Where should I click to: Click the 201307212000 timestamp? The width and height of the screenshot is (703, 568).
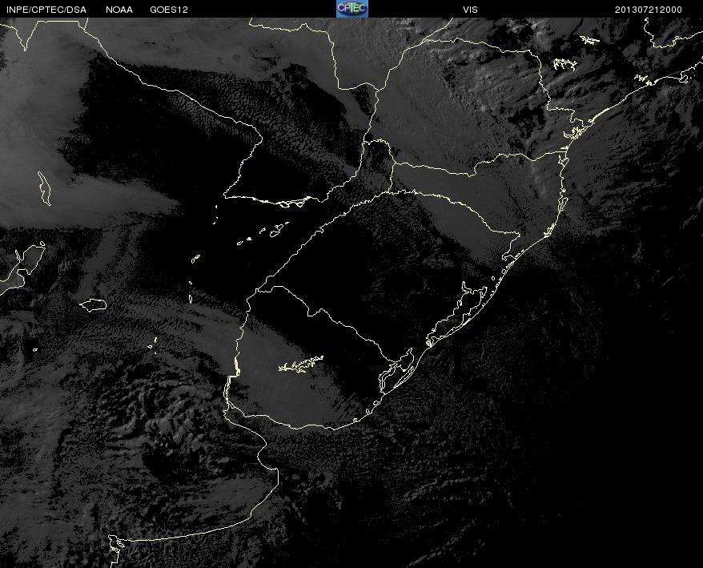click(649, 10)
